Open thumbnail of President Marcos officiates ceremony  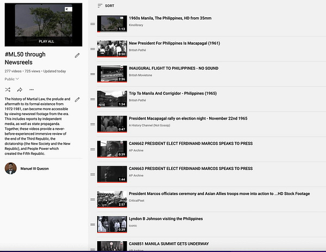point(112,199)
